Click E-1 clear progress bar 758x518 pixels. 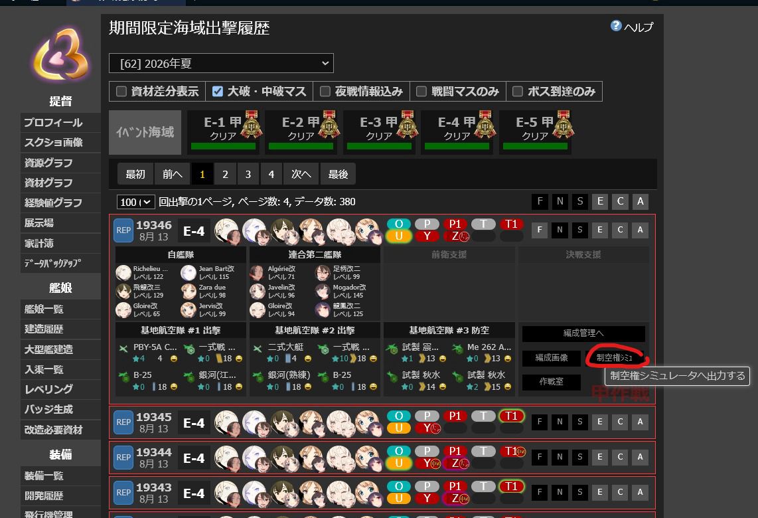223,147
